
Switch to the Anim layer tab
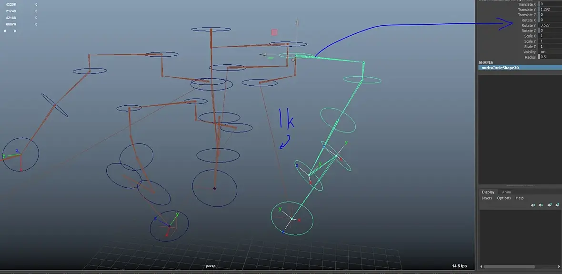coord(506,192)
